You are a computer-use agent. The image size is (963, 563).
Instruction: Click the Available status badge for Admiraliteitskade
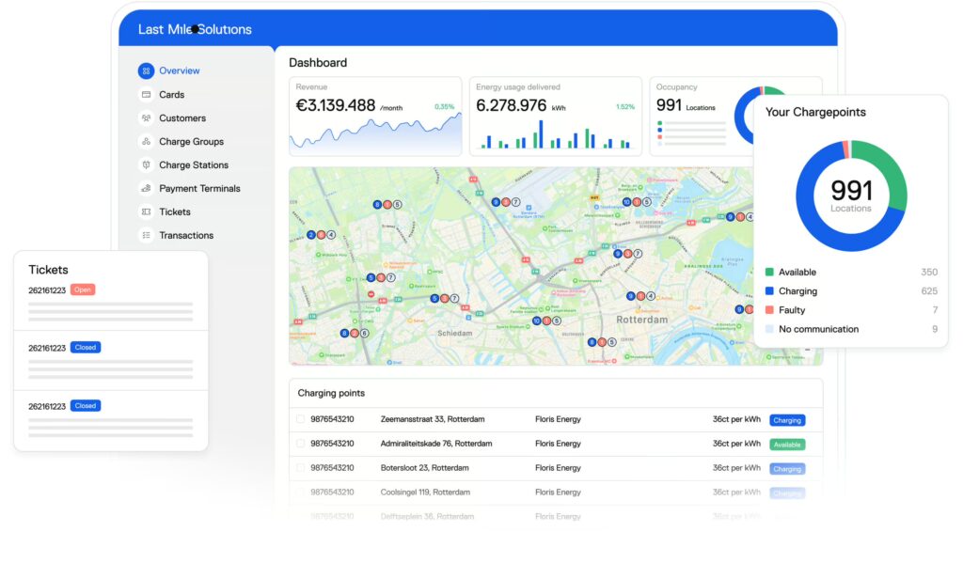point(787,445)
